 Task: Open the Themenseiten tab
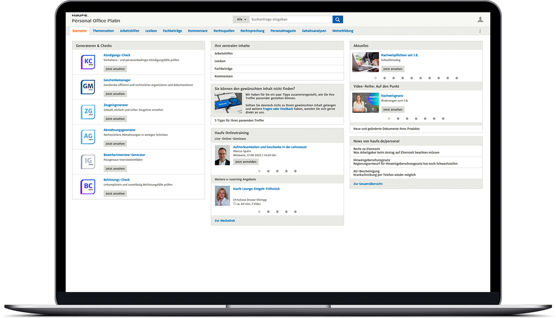click(x=103, y=31)
